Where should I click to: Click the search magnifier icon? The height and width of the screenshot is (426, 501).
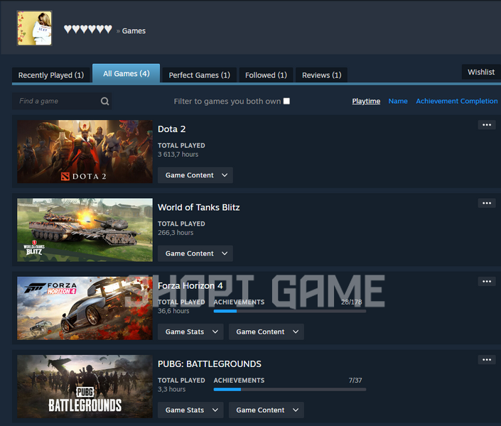coord(104,102)
